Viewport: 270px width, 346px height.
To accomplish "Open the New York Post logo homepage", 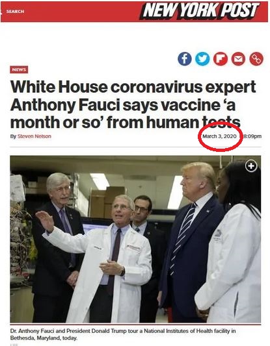I will tap(199, 10).
